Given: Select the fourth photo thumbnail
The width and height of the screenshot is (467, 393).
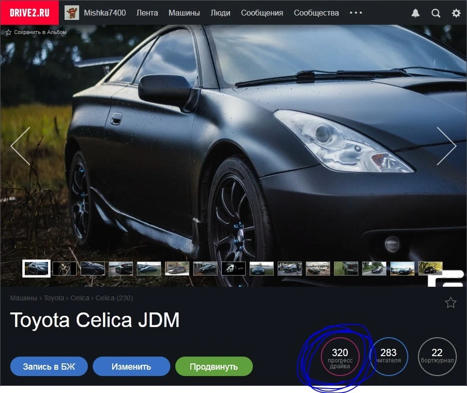Looking at the screenshot, I should point(121,268).
